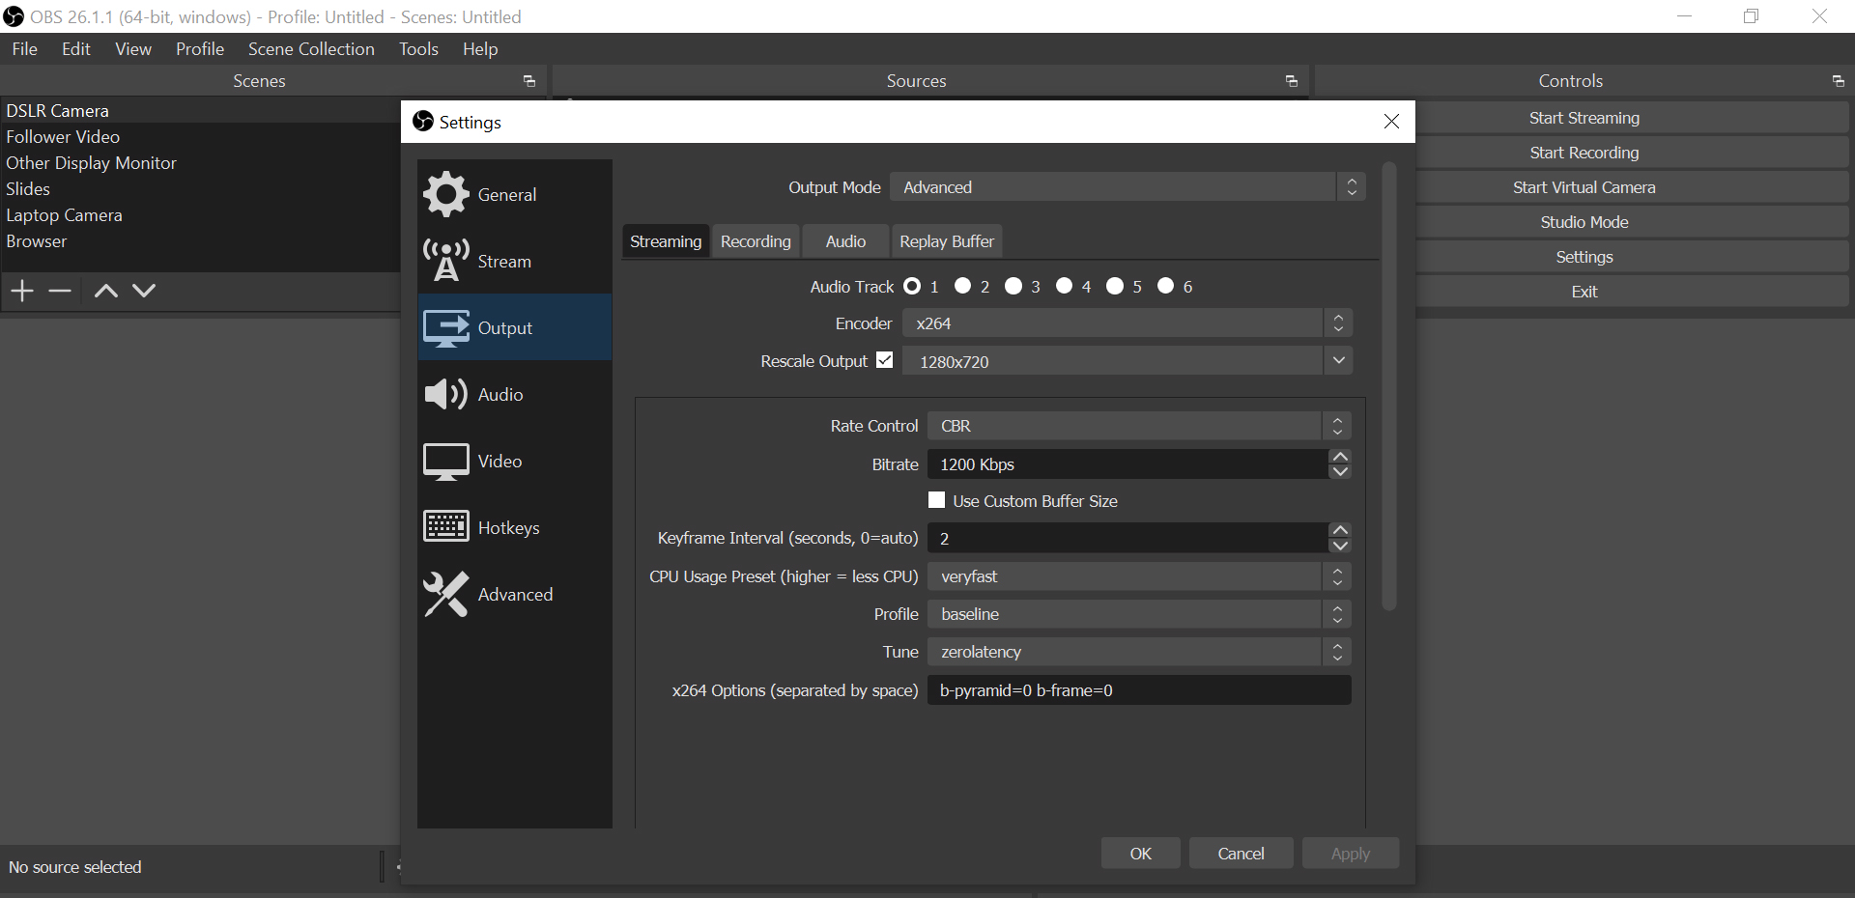This screenshot has width=1855, height=898.
Task: Open the Profile menu
Action: tap(200, 49)
